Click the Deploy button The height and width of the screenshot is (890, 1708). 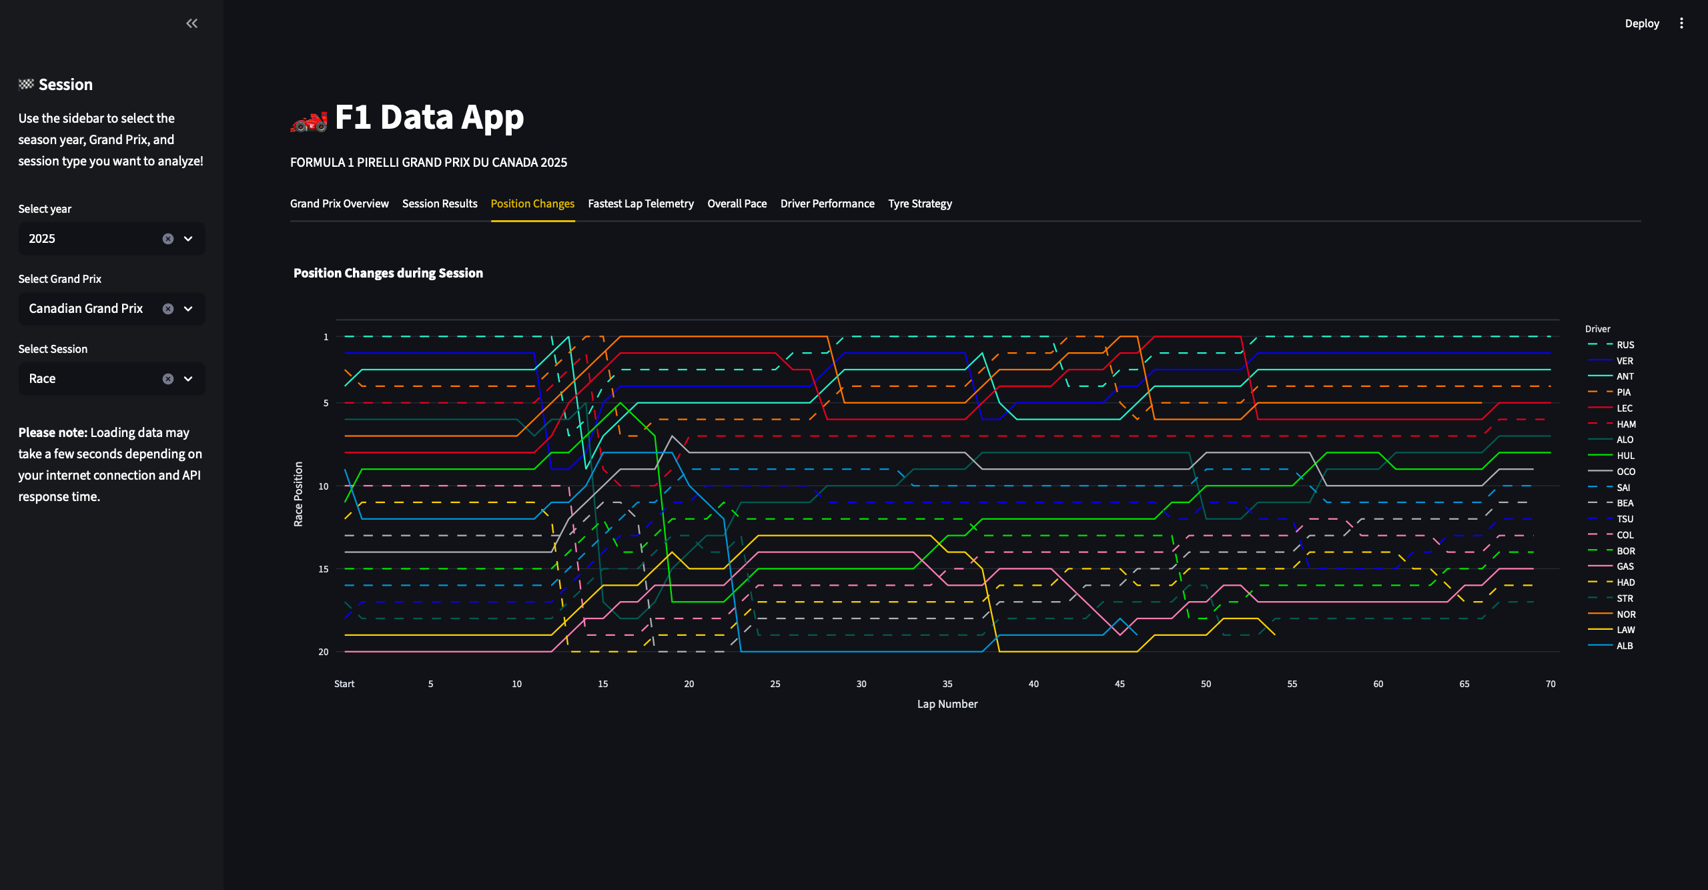coord(1642,23)
